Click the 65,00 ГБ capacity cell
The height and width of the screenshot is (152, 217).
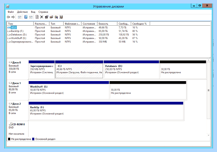103,31
